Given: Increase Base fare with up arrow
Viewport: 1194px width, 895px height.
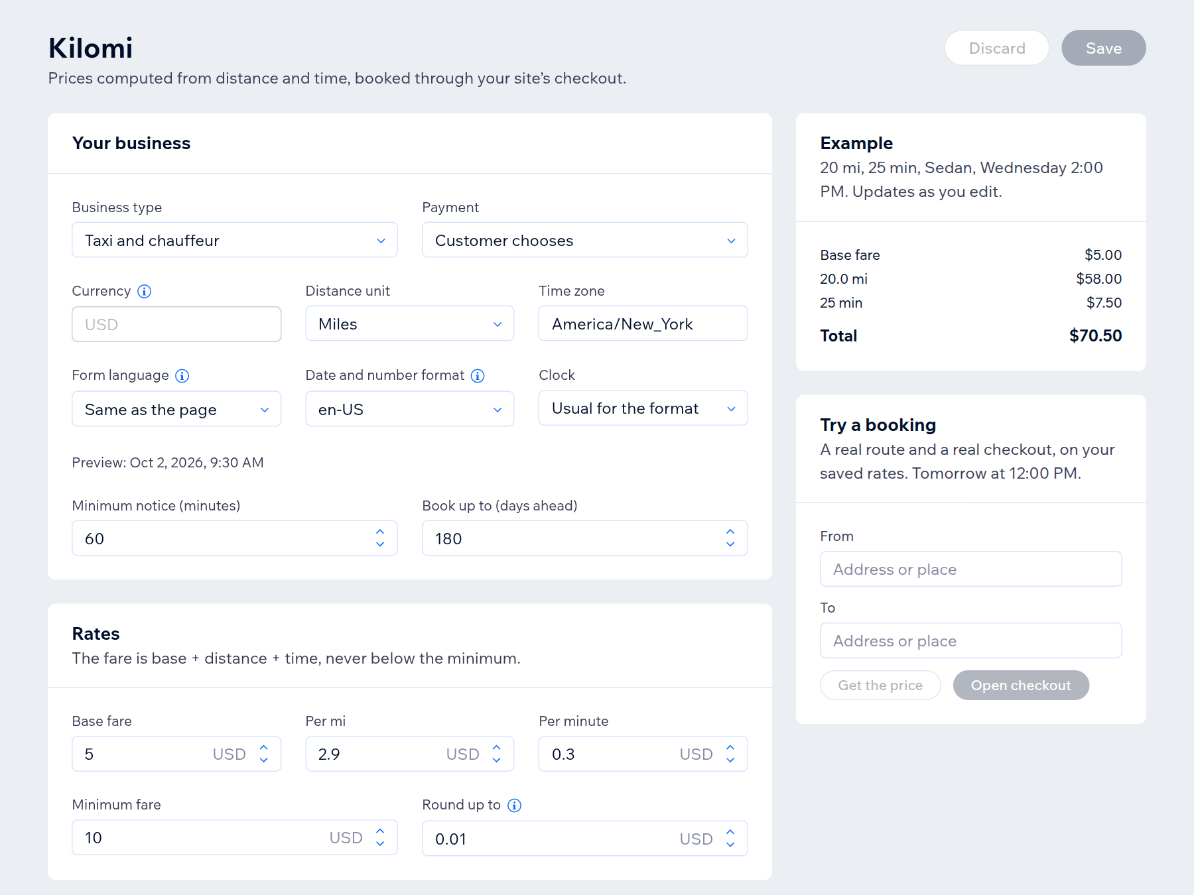Looking at the screenshot, I should coord(264,747).
